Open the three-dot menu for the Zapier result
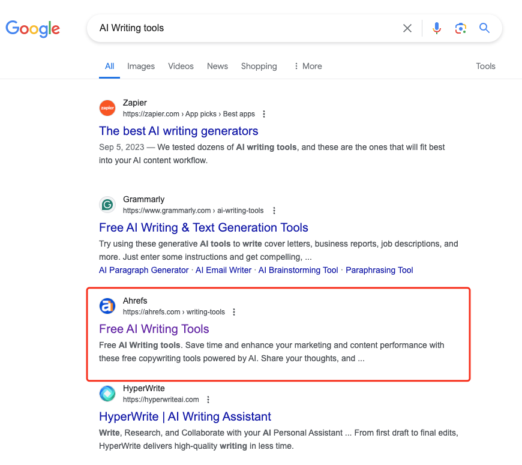Image resolution: width=522 pixels, height=465 pixels. (264, 114)
